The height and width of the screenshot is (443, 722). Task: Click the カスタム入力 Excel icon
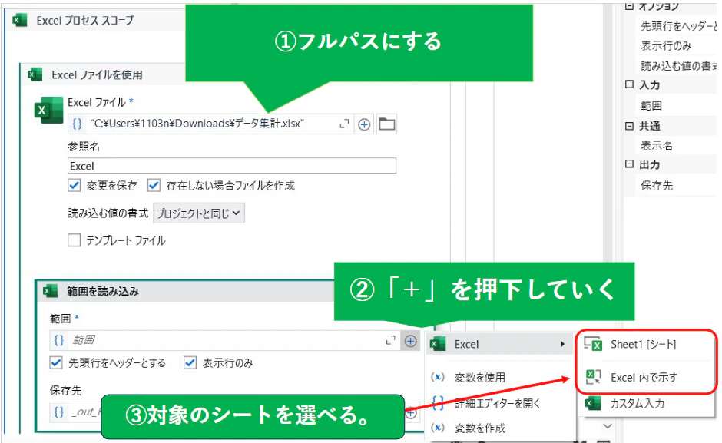tap(593, 403)
